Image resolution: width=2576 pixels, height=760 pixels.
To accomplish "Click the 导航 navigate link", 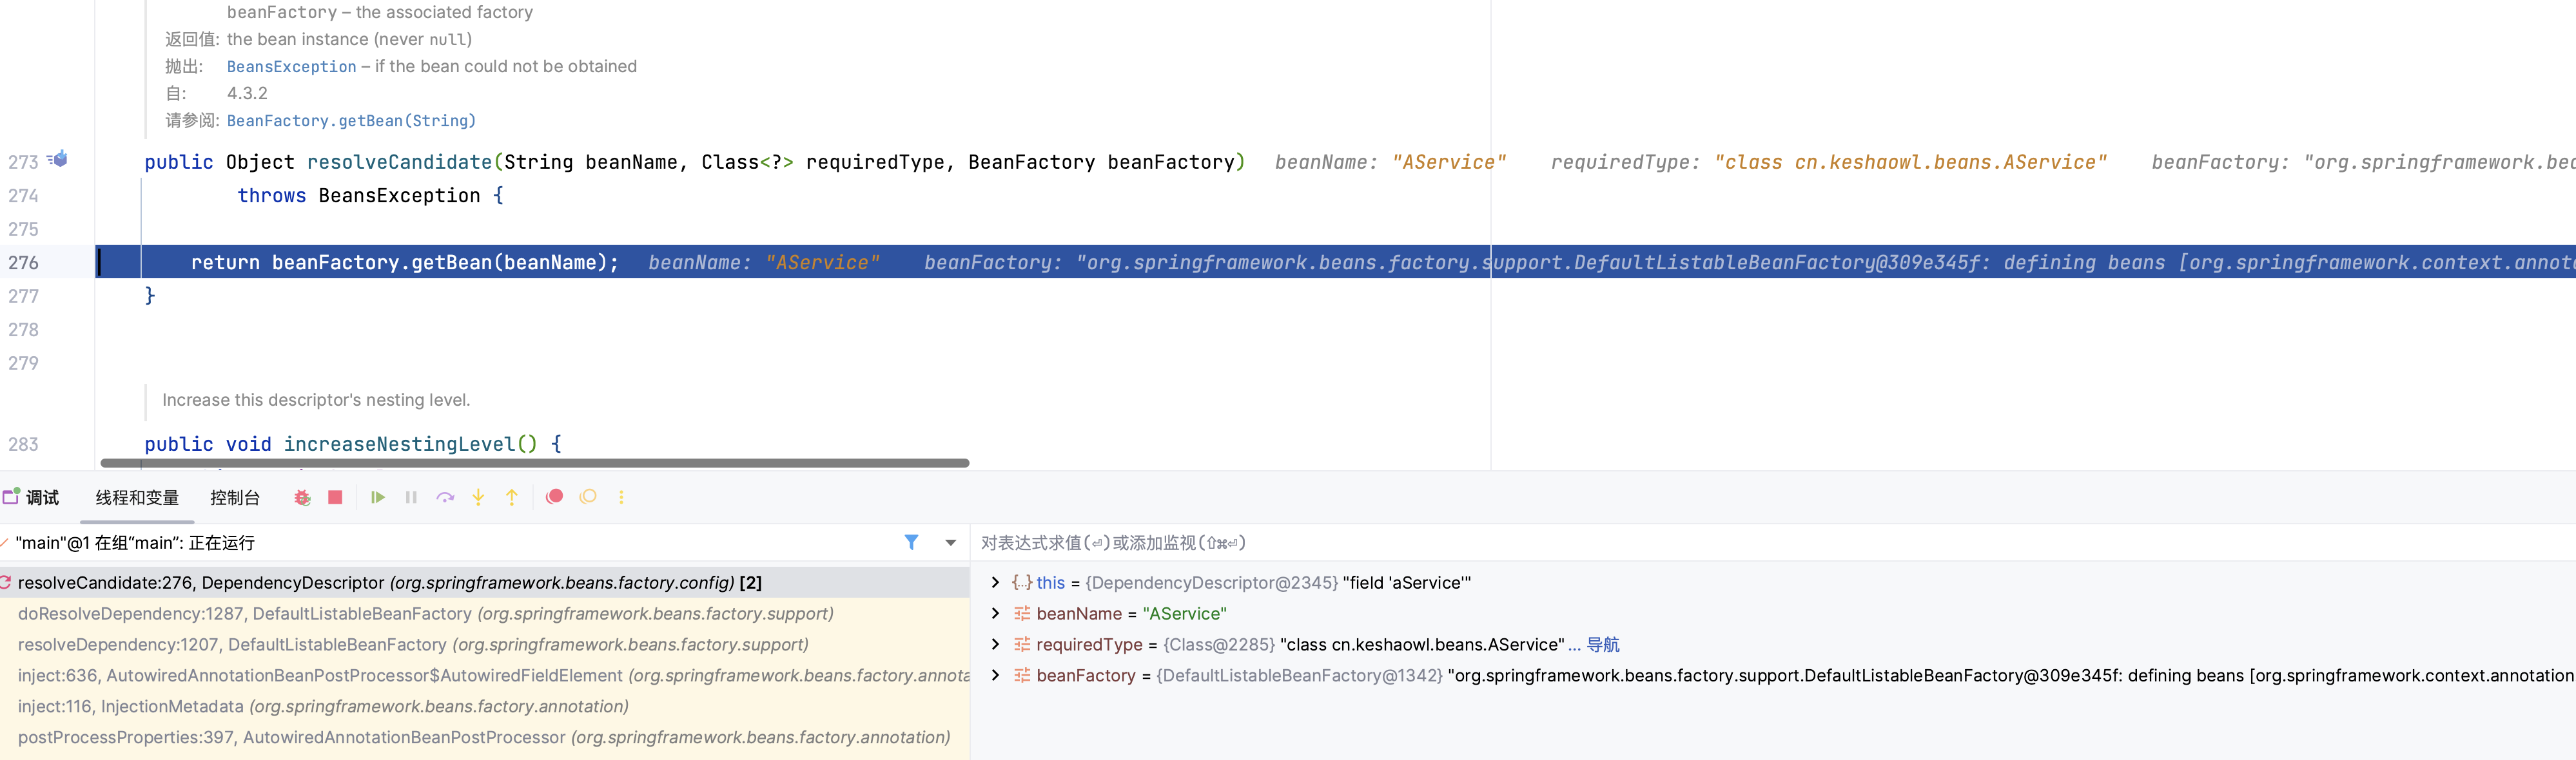I will (1603, 644).
